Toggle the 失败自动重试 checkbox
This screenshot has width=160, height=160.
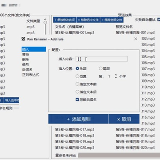[159, 20]
